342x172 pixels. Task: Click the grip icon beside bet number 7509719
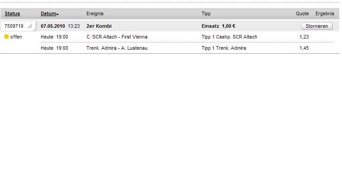pyautogui.click(x=30, y=26)
